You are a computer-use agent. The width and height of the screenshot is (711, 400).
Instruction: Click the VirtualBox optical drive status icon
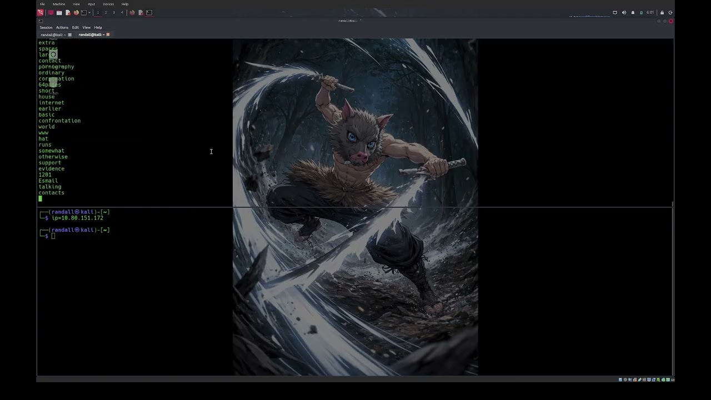point(625,380)
